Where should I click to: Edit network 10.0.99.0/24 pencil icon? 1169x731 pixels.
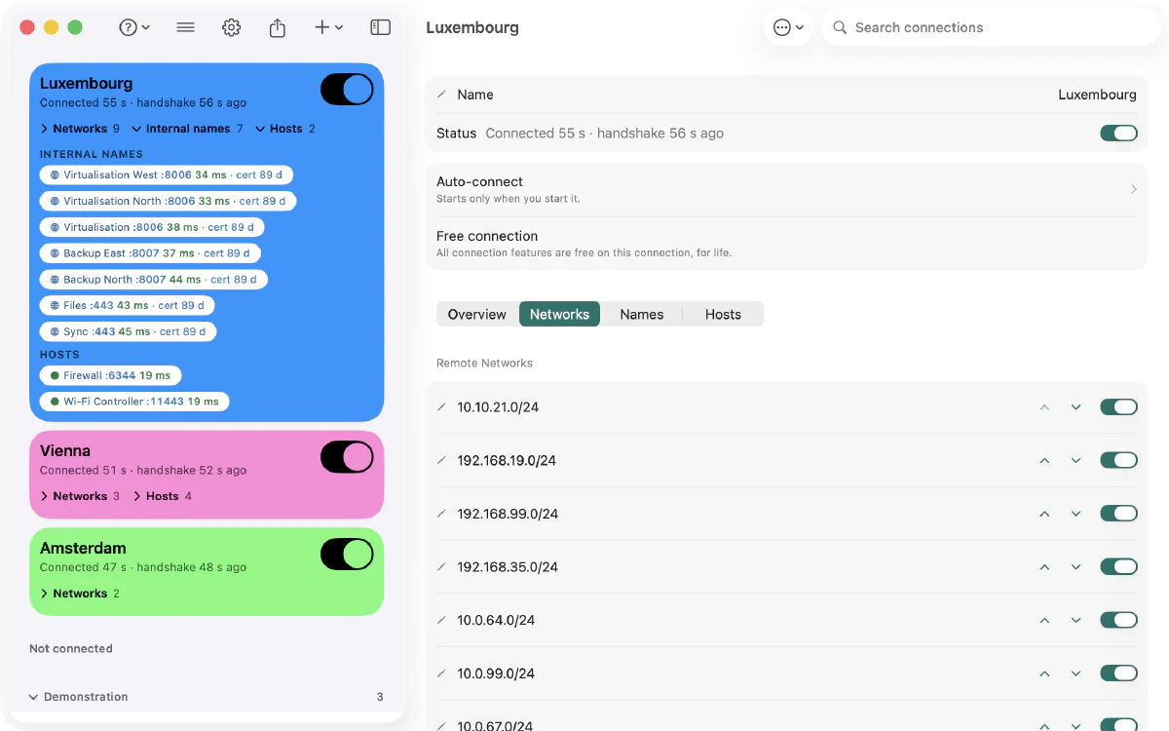[441, 673]
